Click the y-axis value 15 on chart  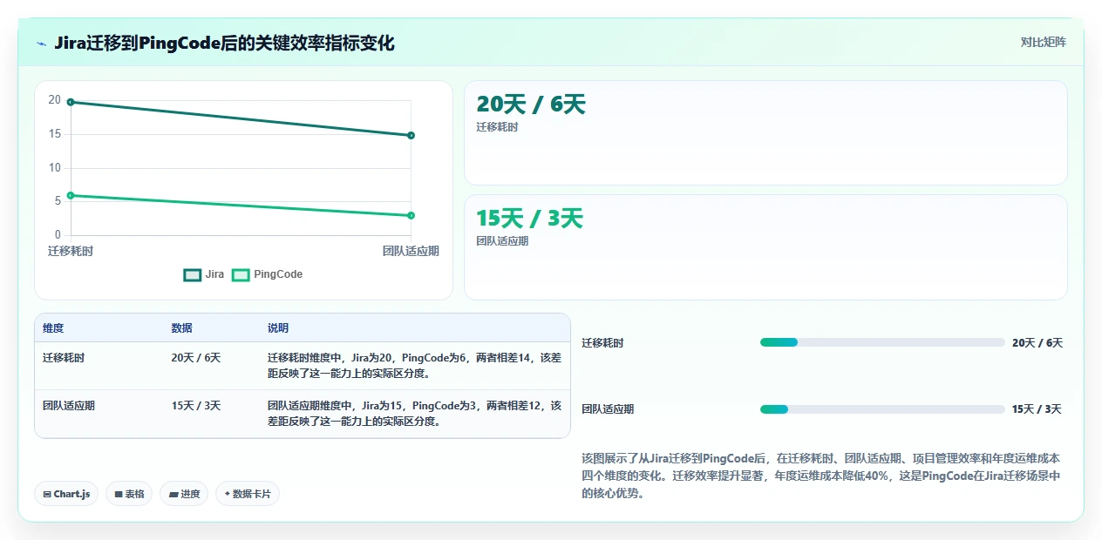click(x=55, y=134)
